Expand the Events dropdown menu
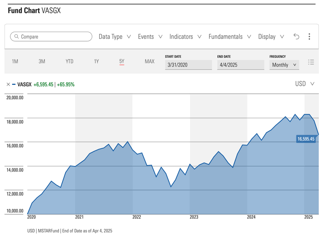Viewport: 322px width, 237px height. tap(150, 37)
